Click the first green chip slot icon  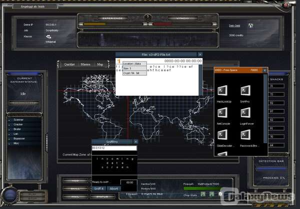click(203, 194)
